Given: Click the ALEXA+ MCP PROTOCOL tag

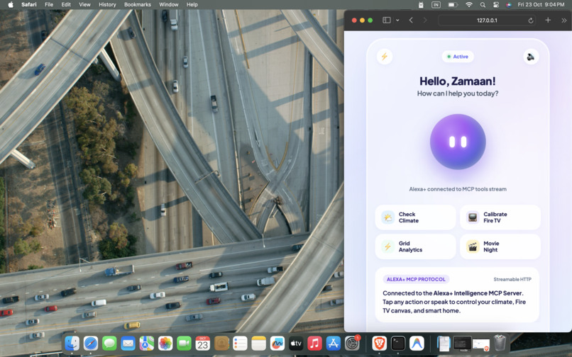Looking at the screenshot, I should (416, 279).
